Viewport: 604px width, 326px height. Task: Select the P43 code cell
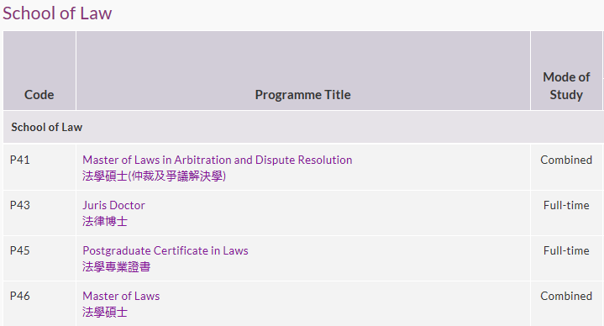coord(39,213)
